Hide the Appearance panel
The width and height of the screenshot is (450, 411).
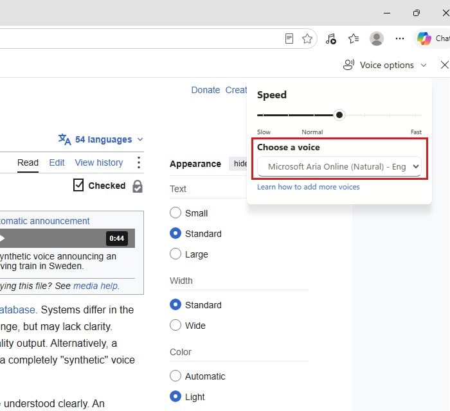pyautogui.click(x=240, y=164)
